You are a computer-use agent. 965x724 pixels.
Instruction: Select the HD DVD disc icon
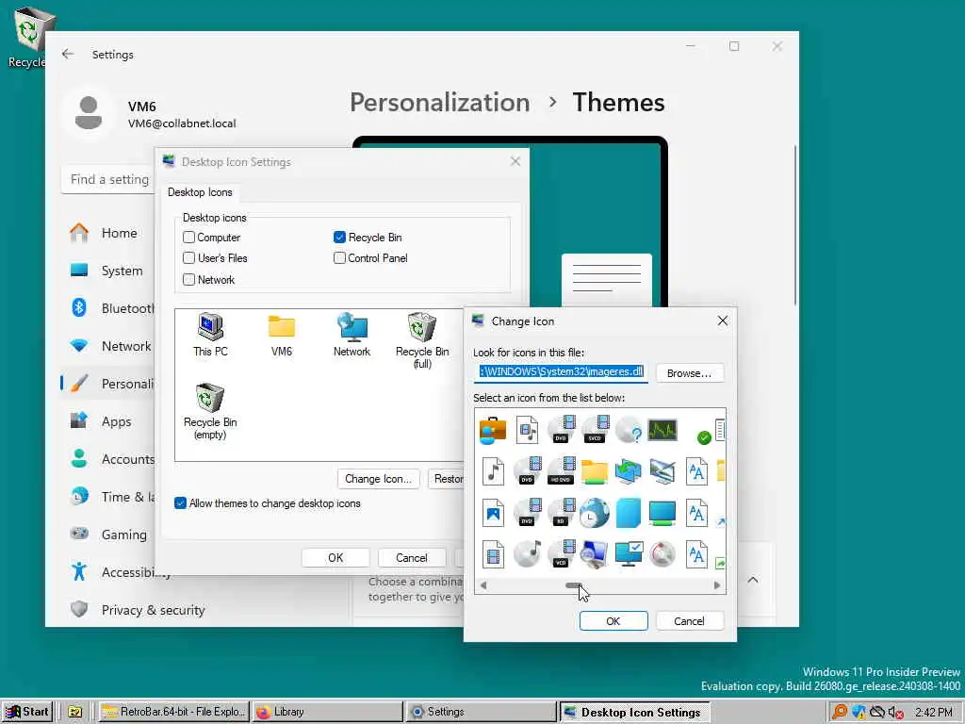click(561, 471)
